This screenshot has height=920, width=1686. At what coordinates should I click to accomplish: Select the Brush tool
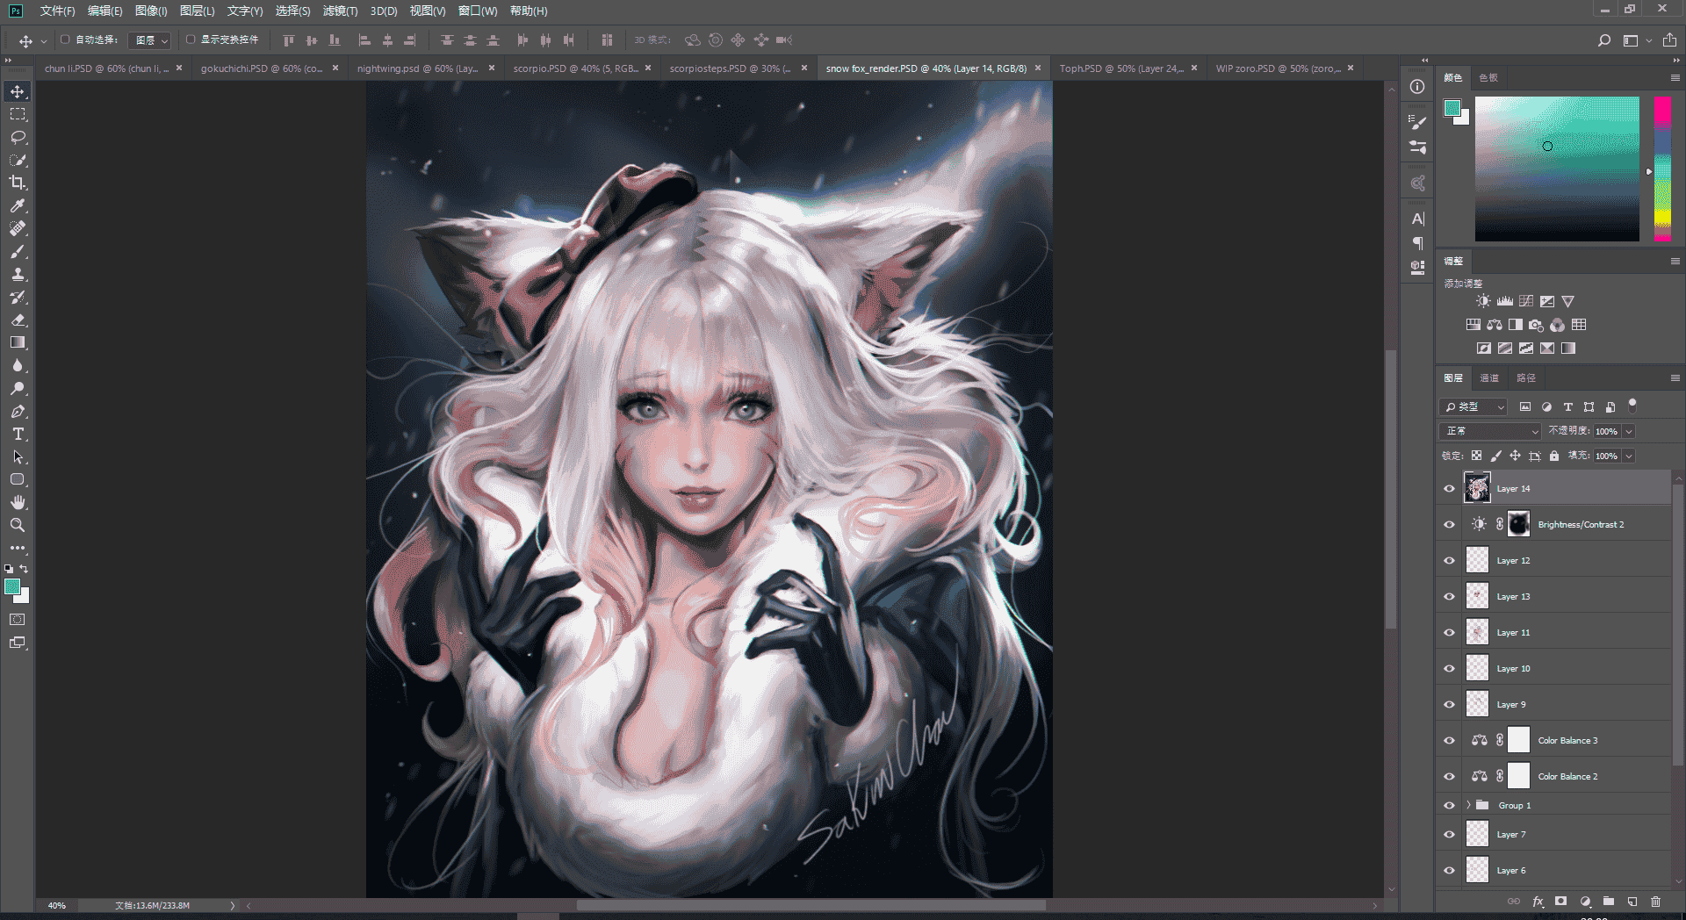[x=18, y=251]
